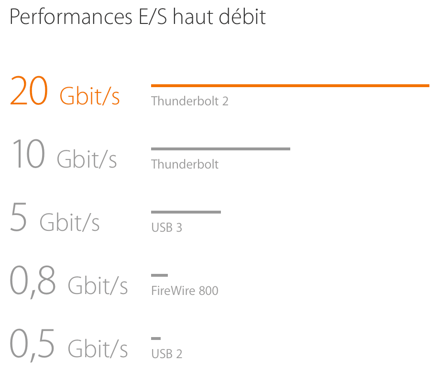Click the USB 2 label
The height and width of the screenshot is (384, 438).
(167, 354)
